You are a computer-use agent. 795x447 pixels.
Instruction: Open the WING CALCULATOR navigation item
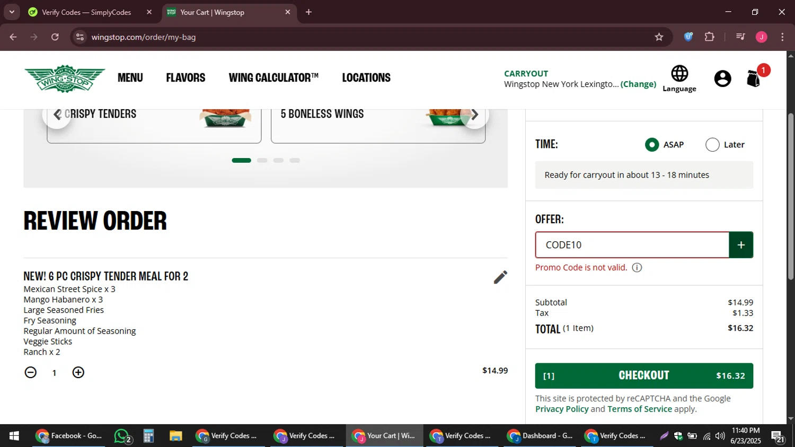[273, 78]
